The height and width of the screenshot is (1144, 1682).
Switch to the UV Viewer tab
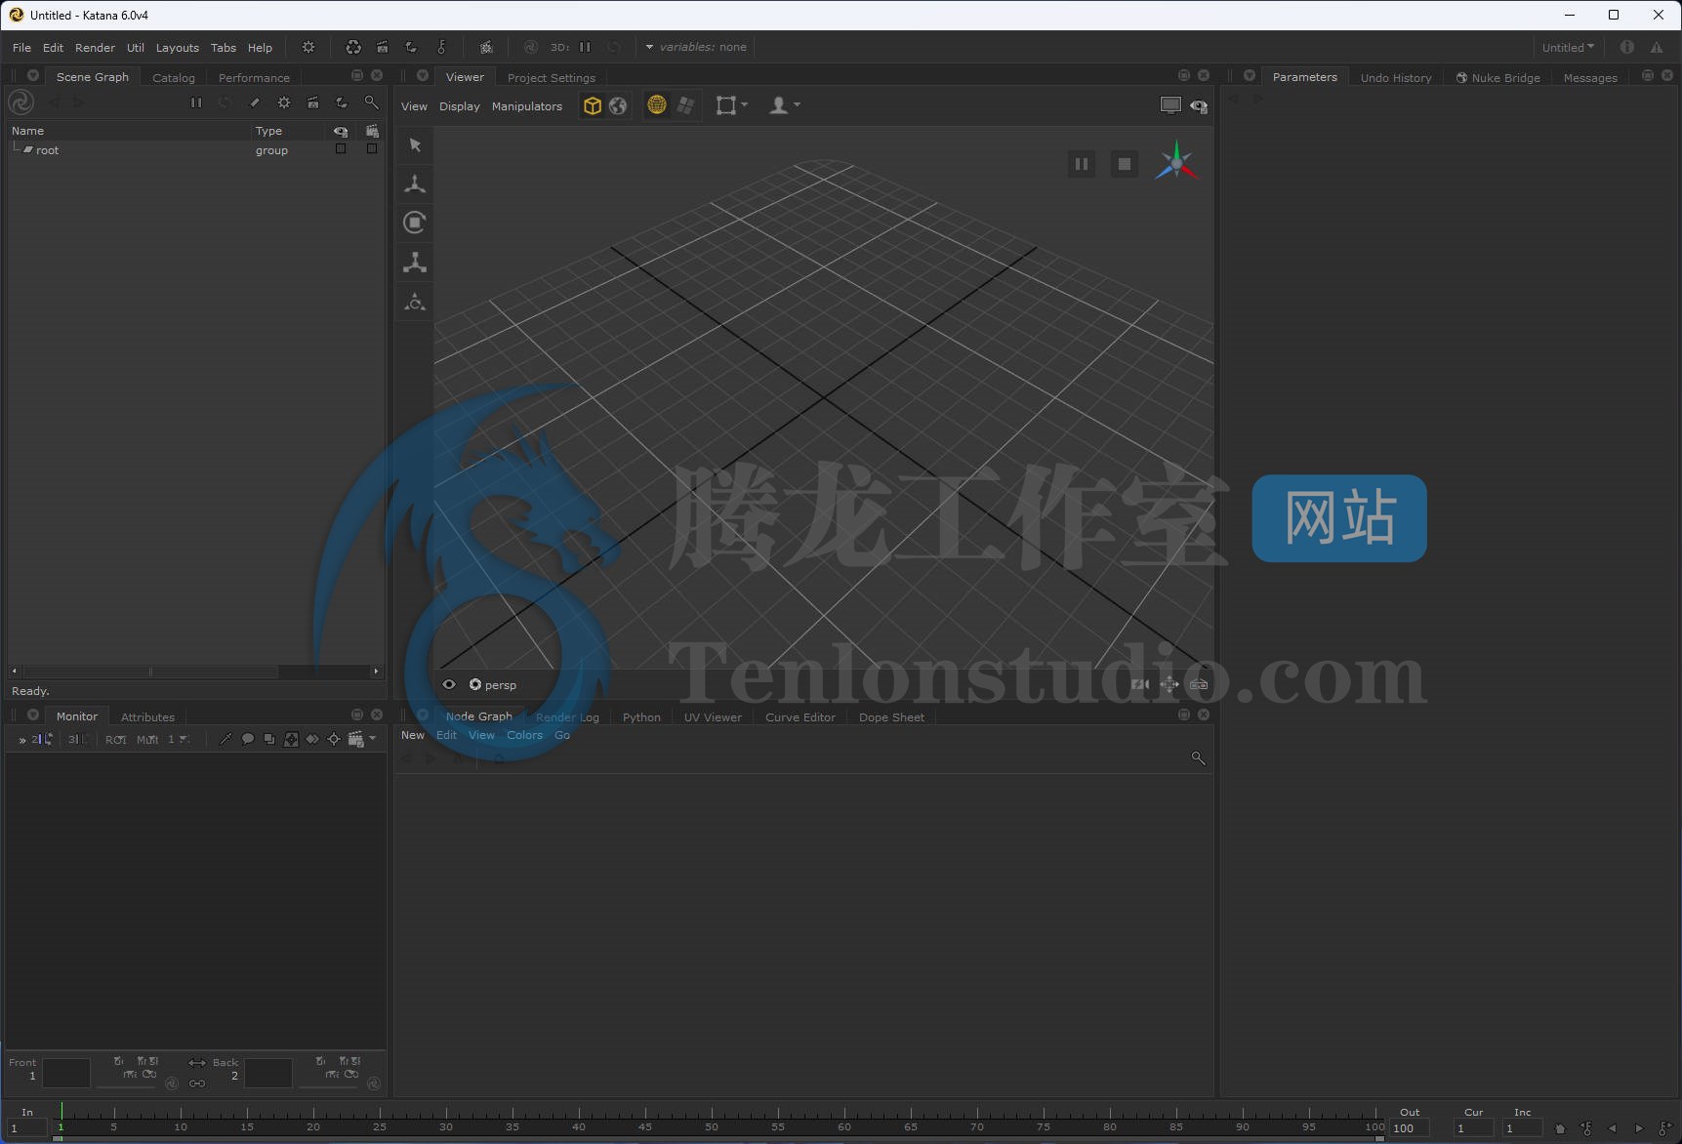click(x=713, y=717)
